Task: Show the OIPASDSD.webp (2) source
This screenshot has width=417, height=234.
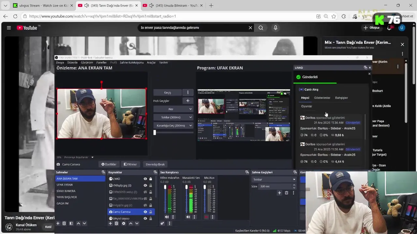Action: pos(145,192)
